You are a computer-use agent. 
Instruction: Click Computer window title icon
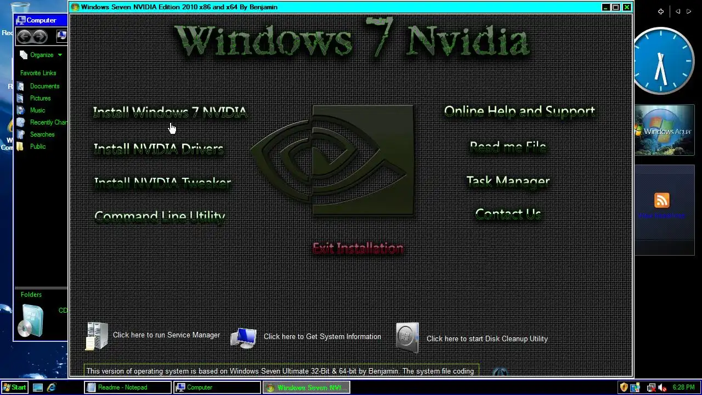[21, 20]
